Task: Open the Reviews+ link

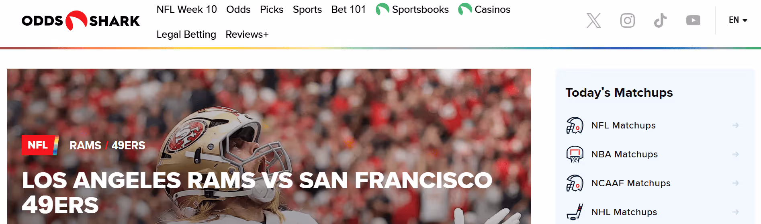Action: pos(247,35)
